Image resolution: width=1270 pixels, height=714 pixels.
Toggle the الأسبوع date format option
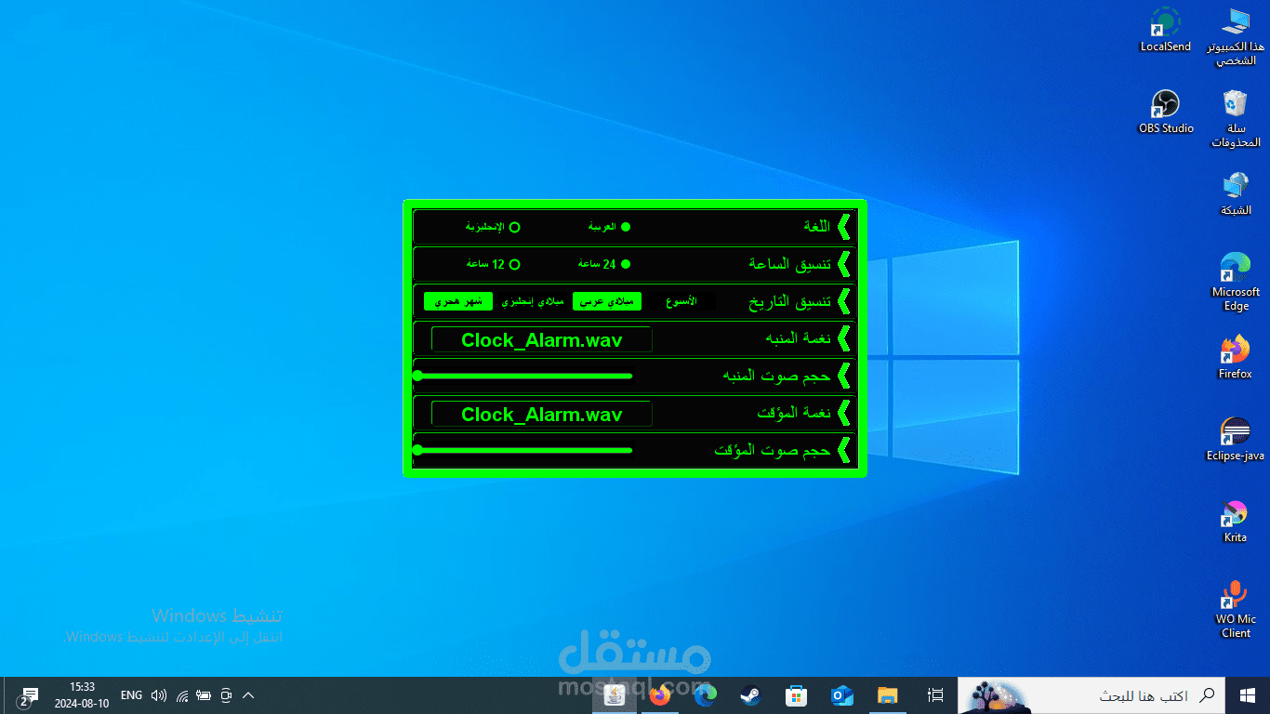pos(681,301)
